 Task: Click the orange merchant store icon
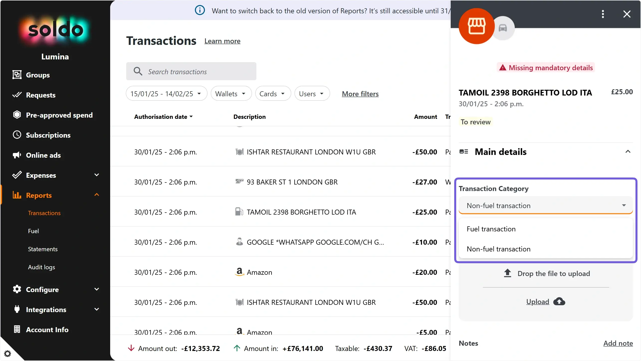point(476,26)
